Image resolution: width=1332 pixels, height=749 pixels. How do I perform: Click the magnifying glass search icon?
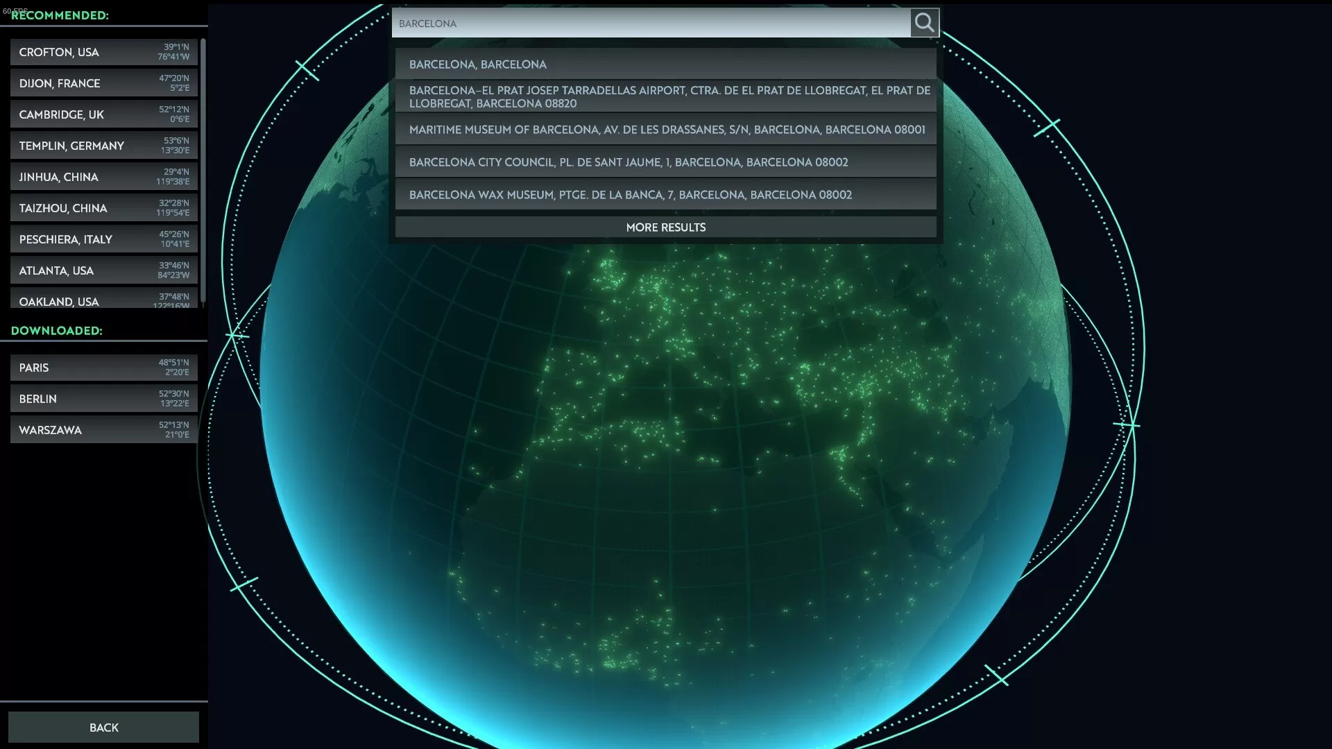[924, 22]
